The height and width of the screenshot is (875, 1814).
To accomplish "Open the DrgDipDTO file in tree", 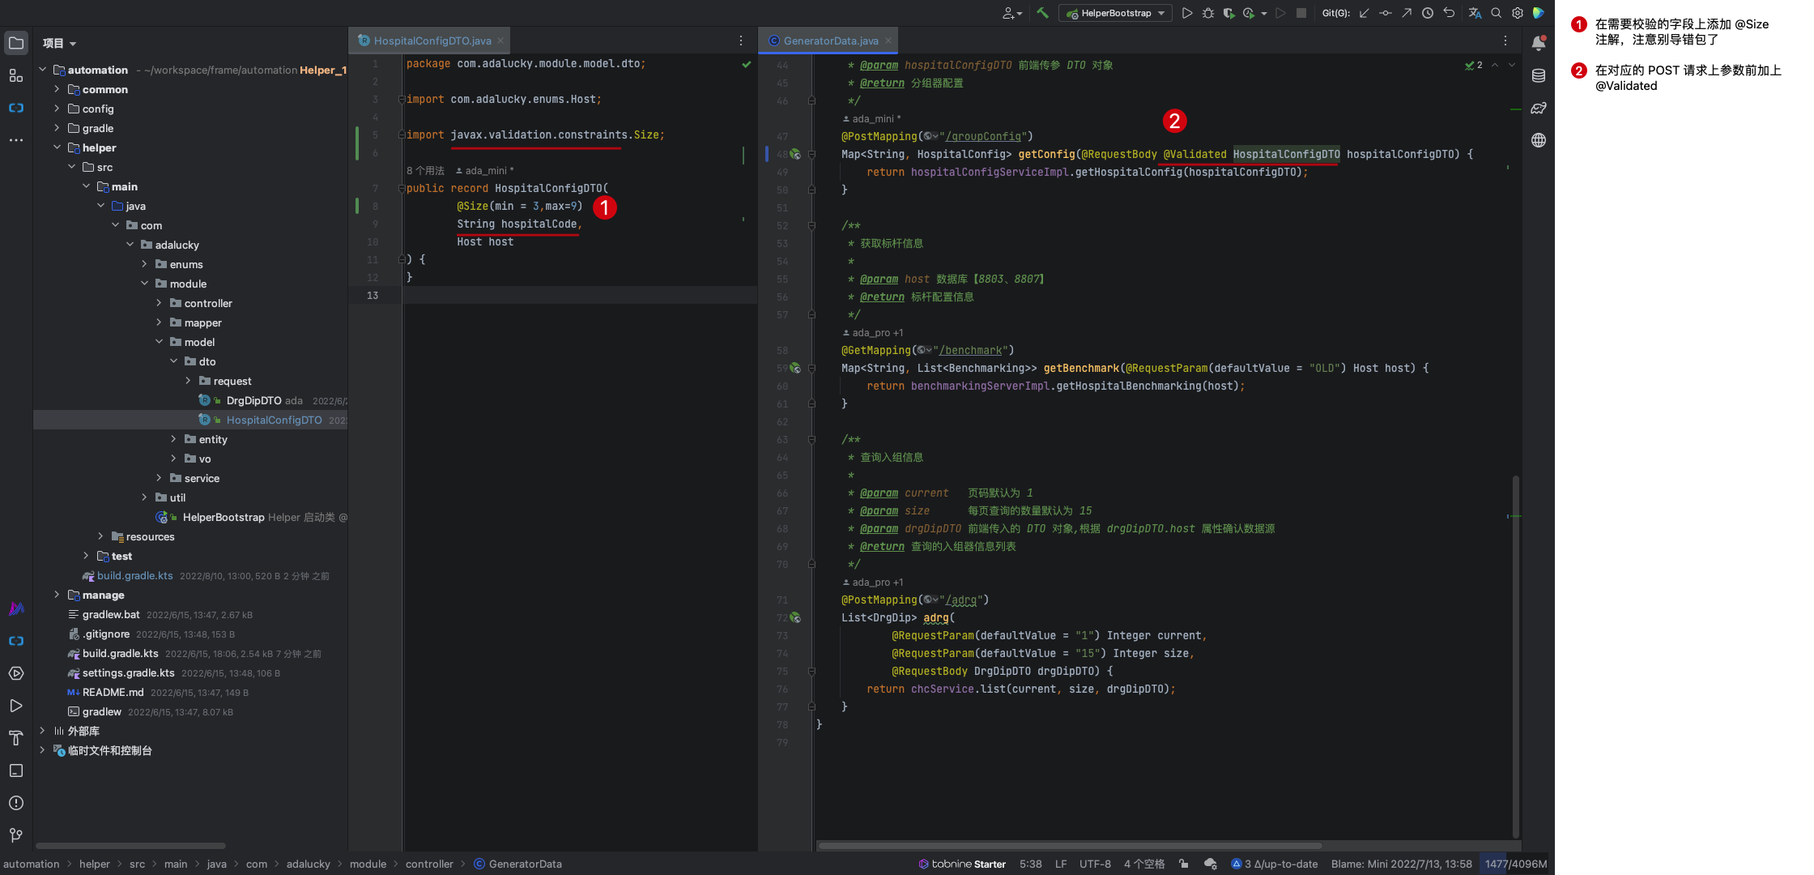I will (x=253, y=400).
